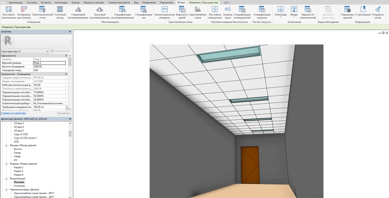Close the Свойства properties panel
Image resolution: width=389 pixels, height=198 pixels.
tap(70, 32)
